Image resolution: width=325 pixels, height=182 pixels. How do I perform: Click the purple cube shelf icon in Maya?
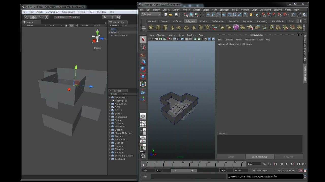[236, 28]
